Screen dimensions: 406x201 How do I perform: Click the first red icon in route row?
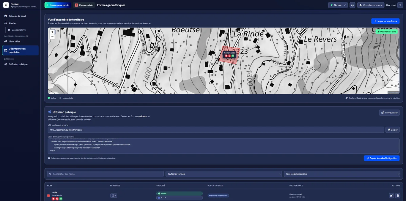pos(53,199)
